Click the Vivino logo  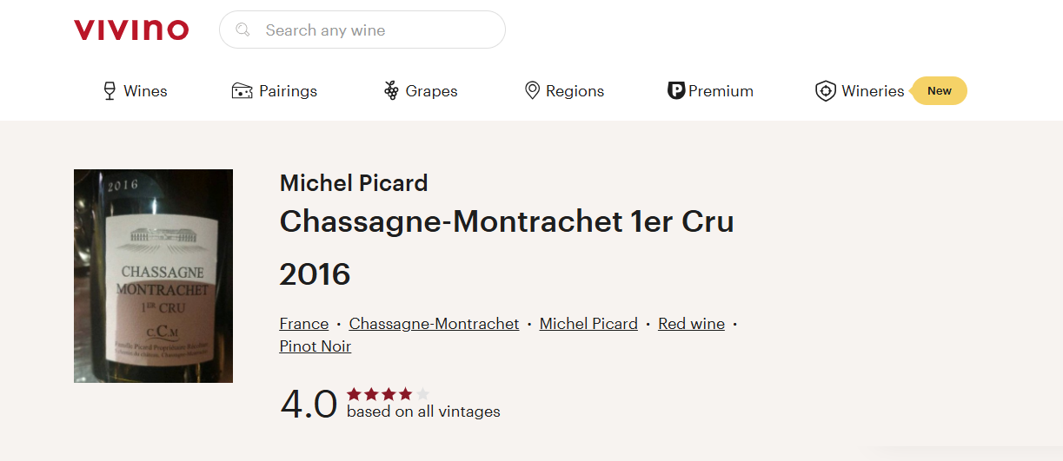tap(131, 30)
